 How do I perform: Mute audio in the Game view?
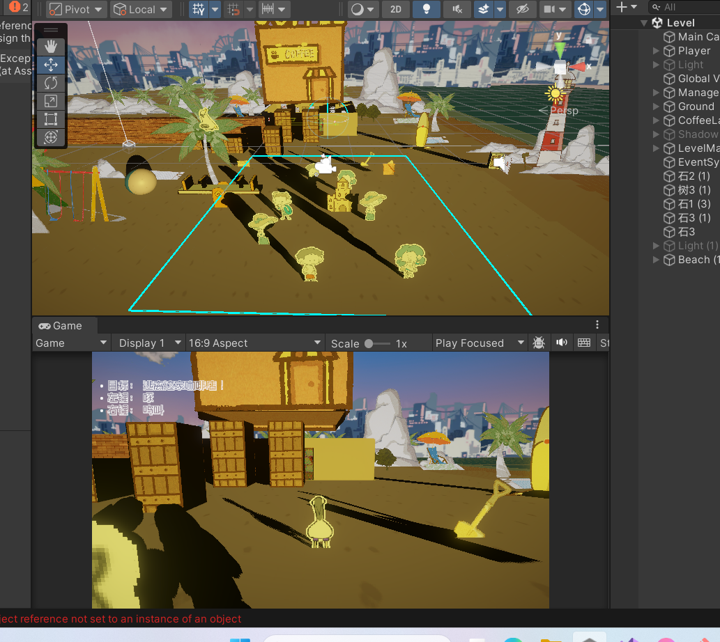coord(561,343)
